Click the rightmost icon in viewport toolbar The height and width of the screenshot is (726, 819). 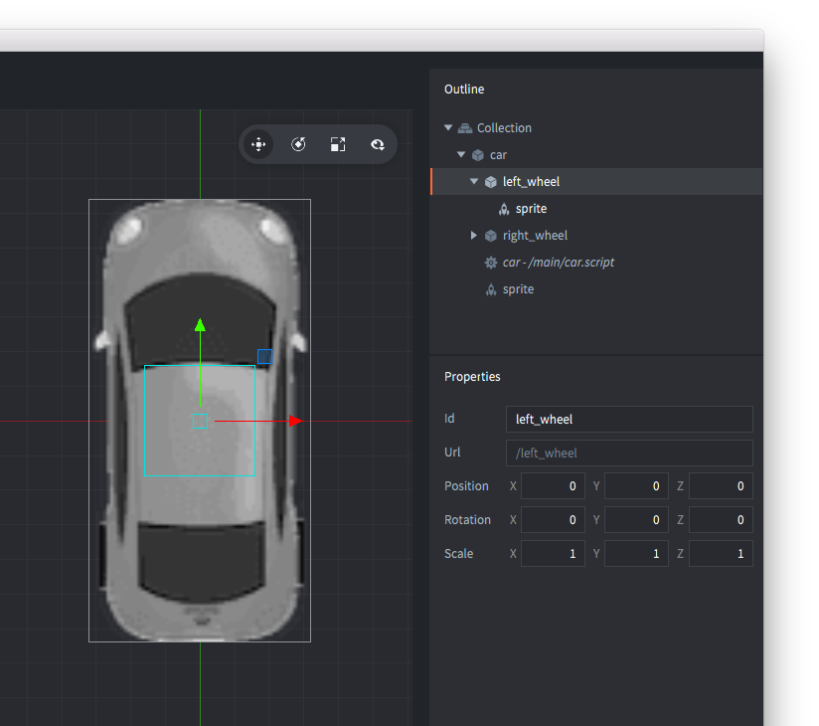click(x=378, y=144)
